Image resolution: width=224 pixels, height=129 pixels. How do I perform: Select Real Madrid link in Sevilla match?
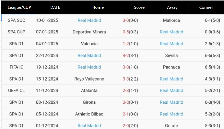click(x=89, y=55)
